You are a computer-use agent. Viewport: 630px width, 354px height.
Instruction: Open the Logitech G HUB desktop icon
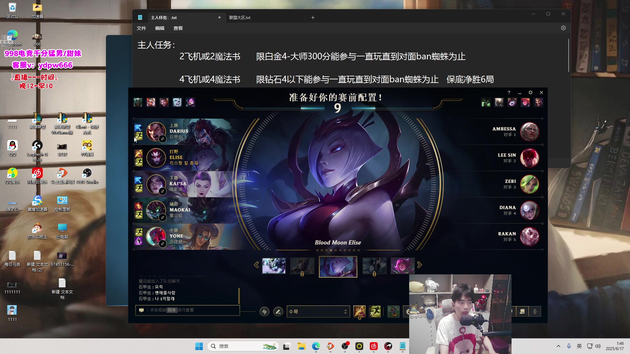(x=37, y=151)
